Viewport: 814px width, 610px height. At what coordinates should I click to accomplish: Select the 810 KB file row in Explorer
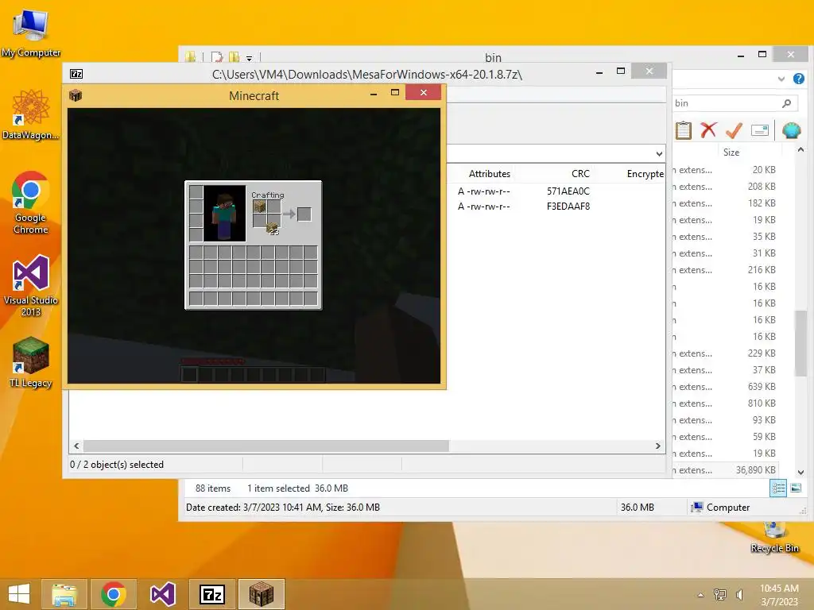tap(727, 403)
